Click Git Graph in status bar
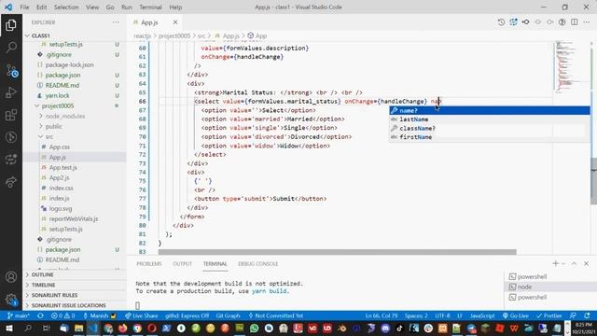This screenshot has height=336, width=597. [x=228, y=315]
